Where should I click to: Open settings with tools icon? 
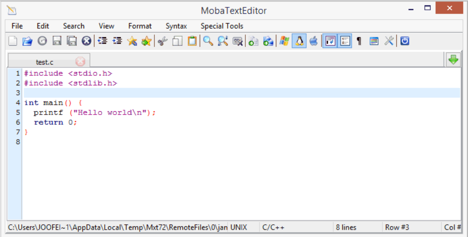388,41
